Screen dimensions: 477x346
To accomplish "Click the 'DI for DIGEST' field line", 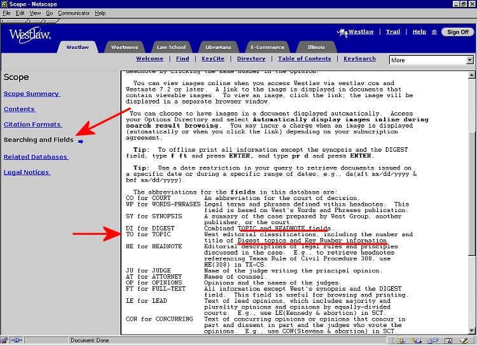I will tap(230, 228).
